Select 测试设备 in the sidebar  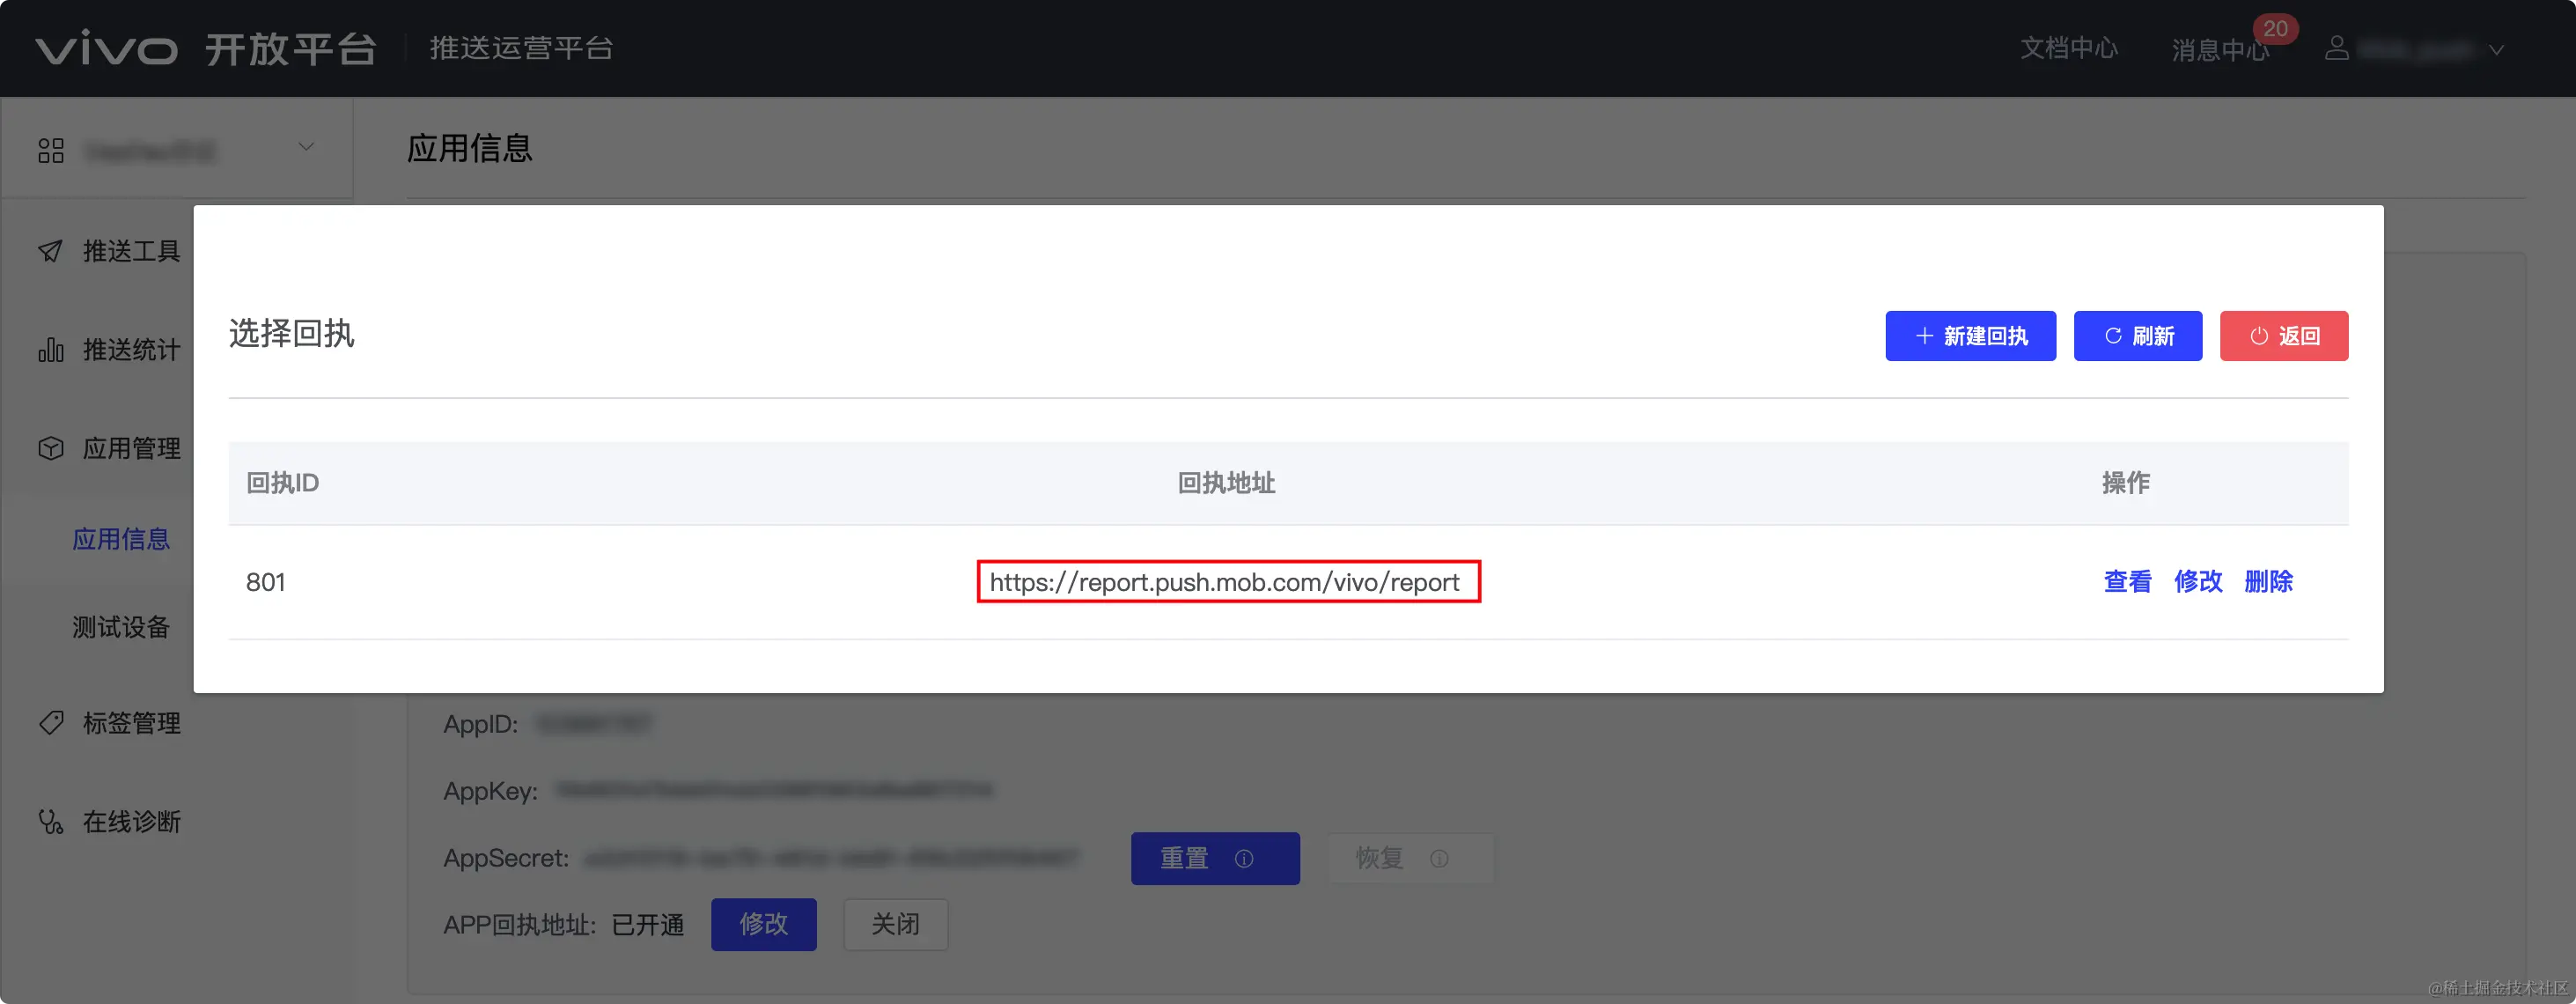pos(121,627)
